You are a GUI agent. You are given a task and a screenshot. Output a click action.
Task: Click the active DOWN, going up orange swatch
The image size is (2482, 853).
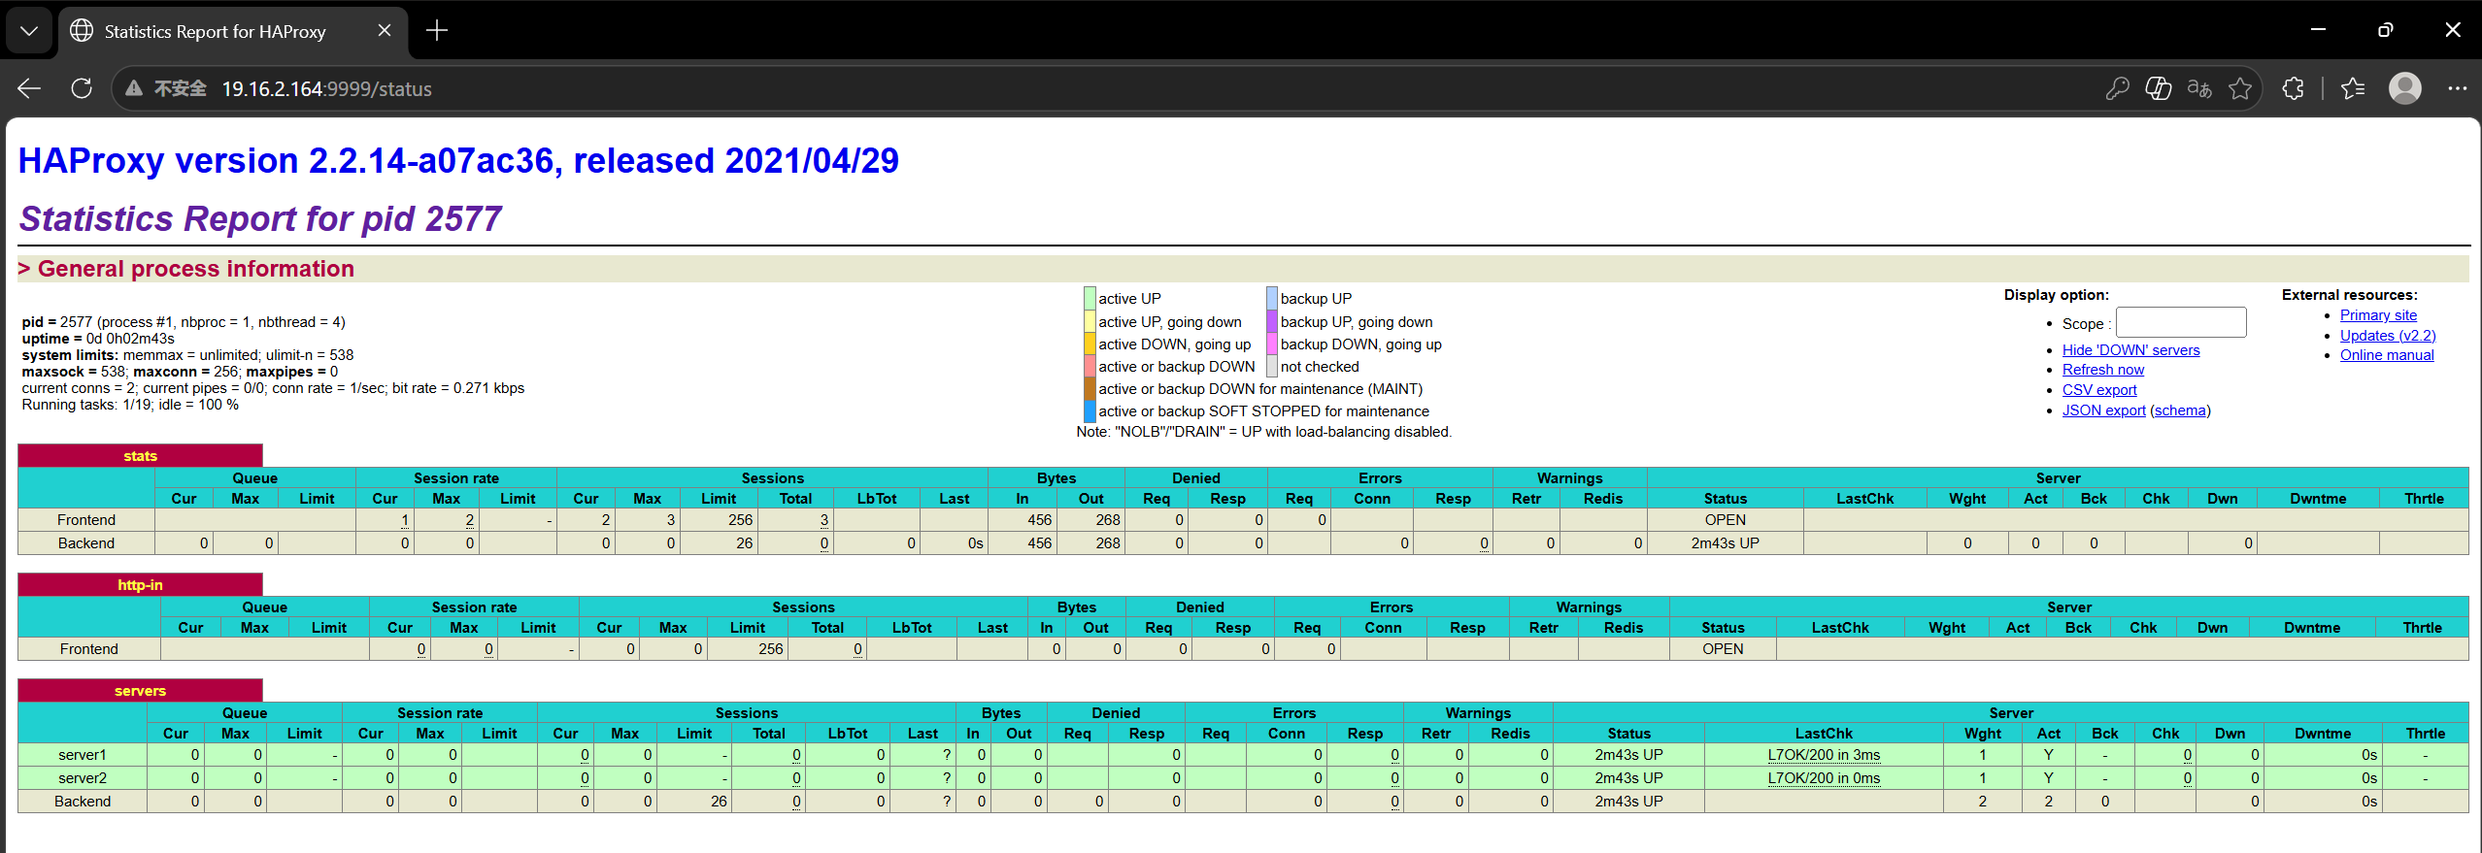pyautogui.click(x=1090, y=344)
